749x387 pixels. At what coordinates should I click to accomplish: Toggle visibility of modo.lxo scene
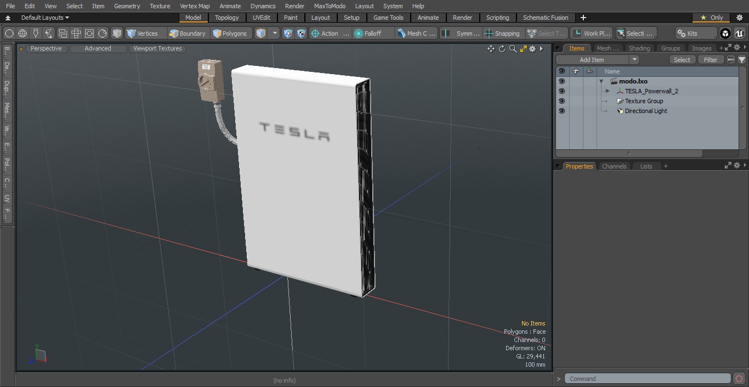(561, 81)
